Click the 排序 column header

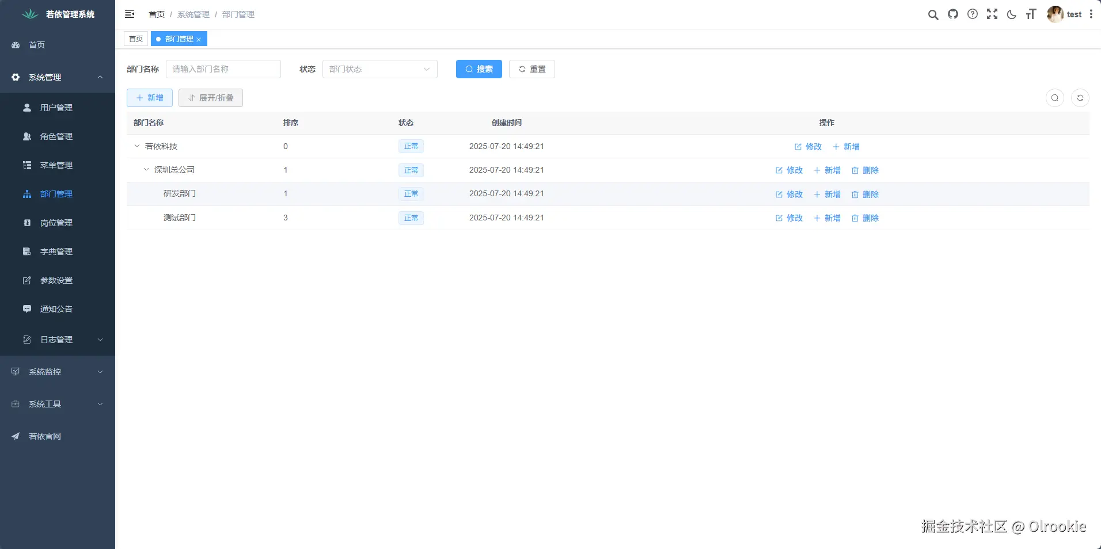[x=291, y=123]
